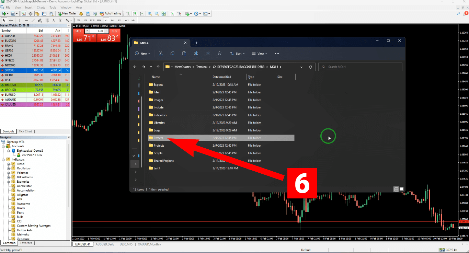Select the crosshair cursor tool
469x253 pixels.
point(11,21)
